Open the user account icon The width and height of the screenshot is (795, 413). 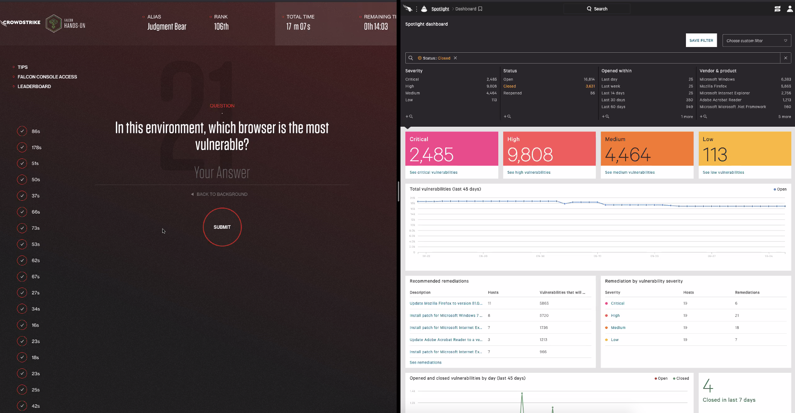790,9
